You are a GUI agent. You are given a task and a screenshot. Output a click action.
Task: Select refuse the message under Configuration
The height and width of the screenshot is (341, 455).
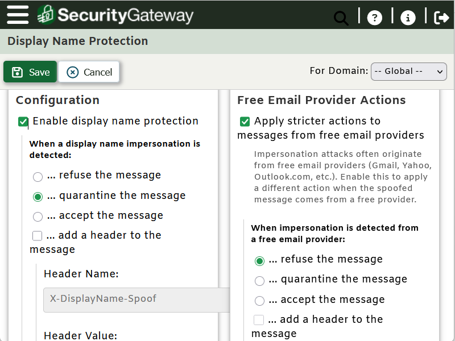[x=38, y=177]
